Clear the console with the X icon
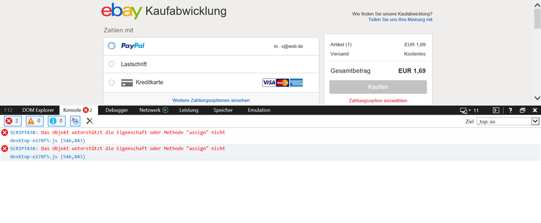The height and width of the screenshot is (223, 541). [x=90, y=121]
